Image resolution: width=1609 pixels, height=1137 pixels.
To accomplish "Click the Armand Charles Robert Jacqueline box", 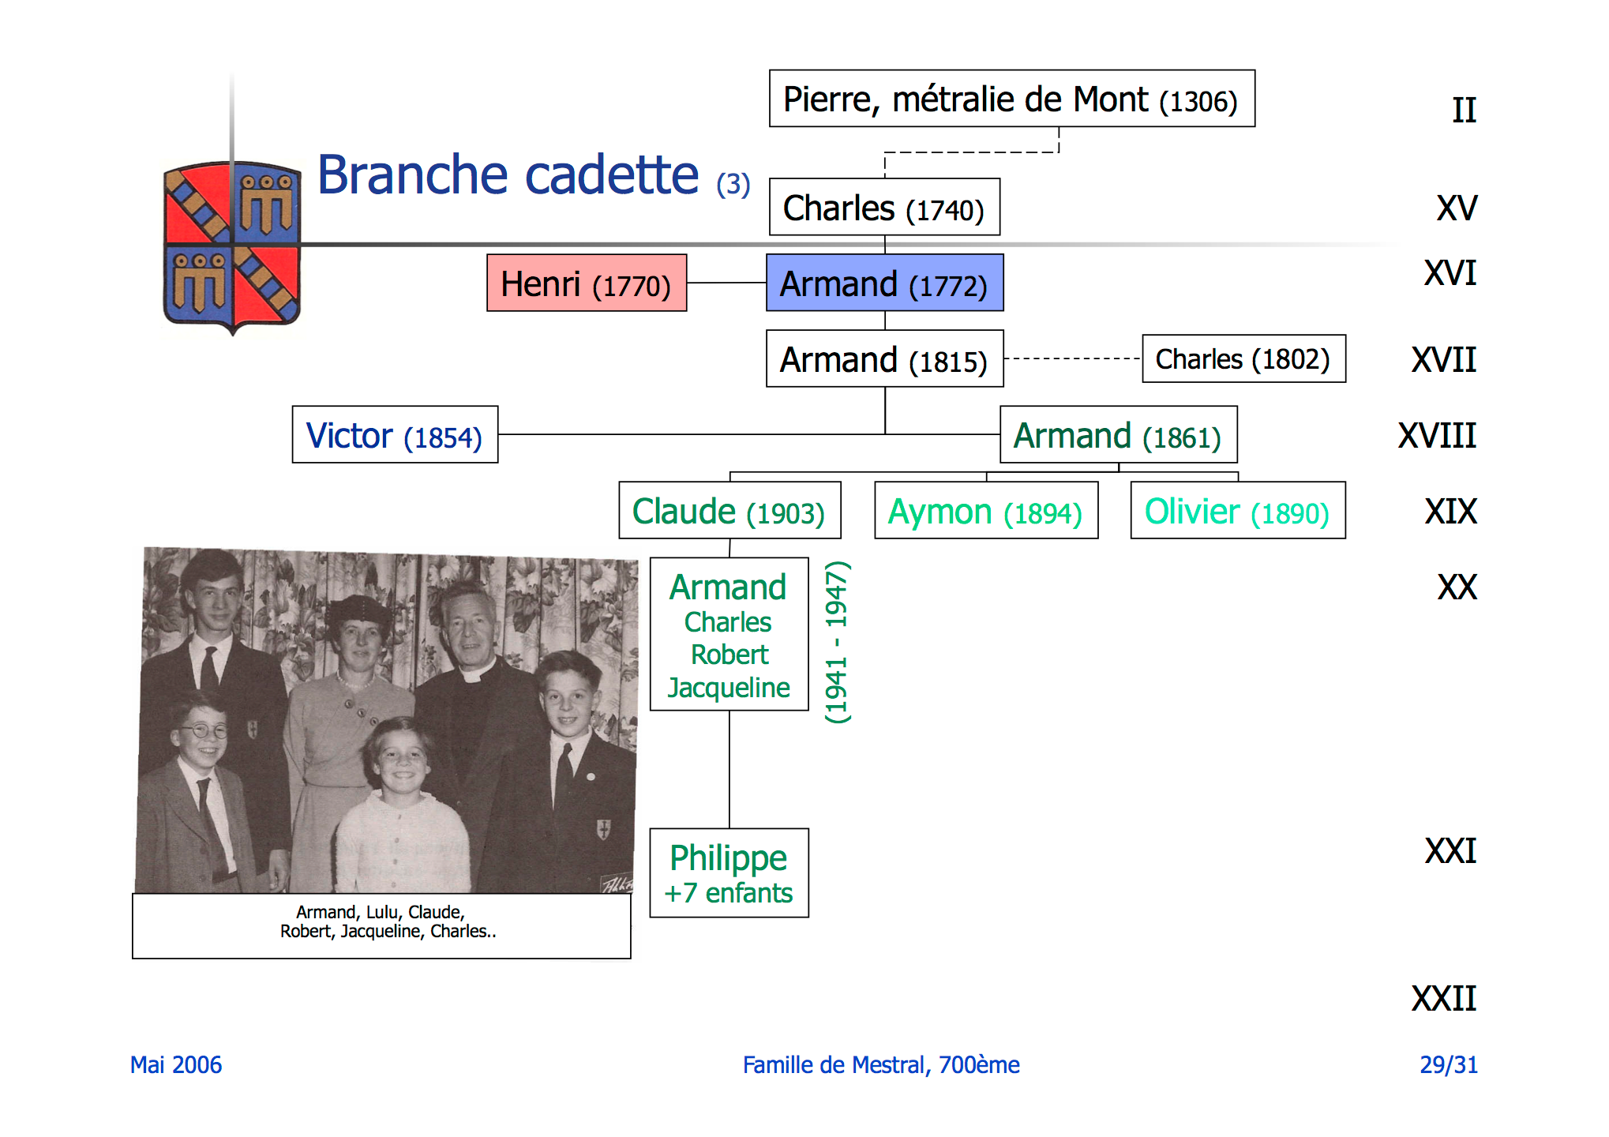I will [729, 635].
